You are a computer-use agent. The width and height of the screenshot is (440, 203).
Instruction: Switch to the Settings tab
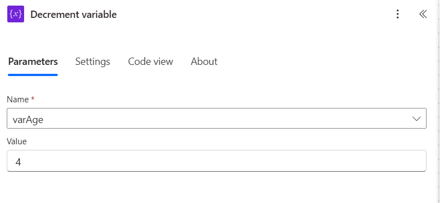click(x=92, y=62)
